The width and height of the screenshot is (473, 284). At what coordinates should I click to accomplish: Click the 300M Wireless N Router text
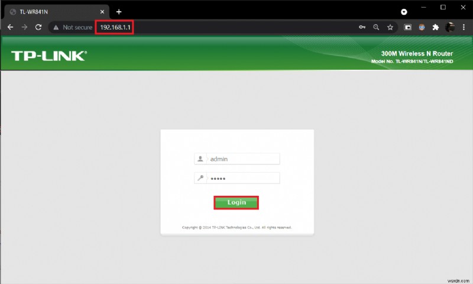click(417, 53)
